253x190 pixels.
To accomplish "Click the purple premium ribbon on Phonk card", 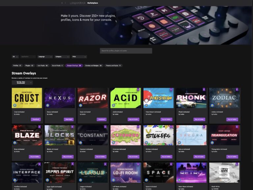I will tap(204, 89).
